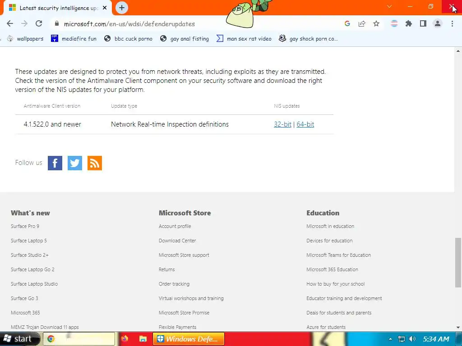462x346 pixels.
Task: Expand the tab search chevron
Action: (389, 6)
